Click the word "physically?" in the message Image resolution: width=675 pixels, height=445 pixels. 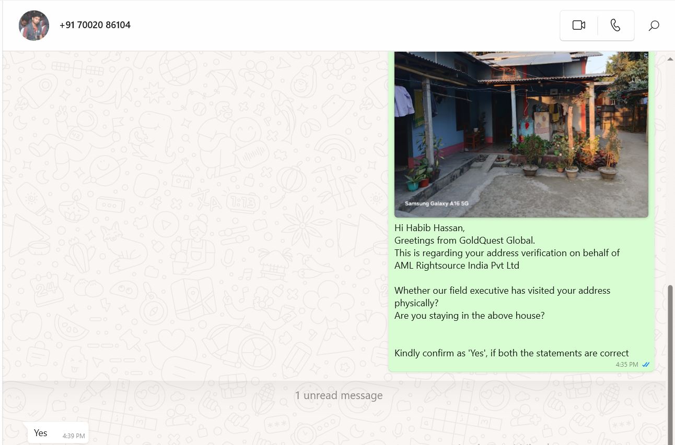pos(416,303)
